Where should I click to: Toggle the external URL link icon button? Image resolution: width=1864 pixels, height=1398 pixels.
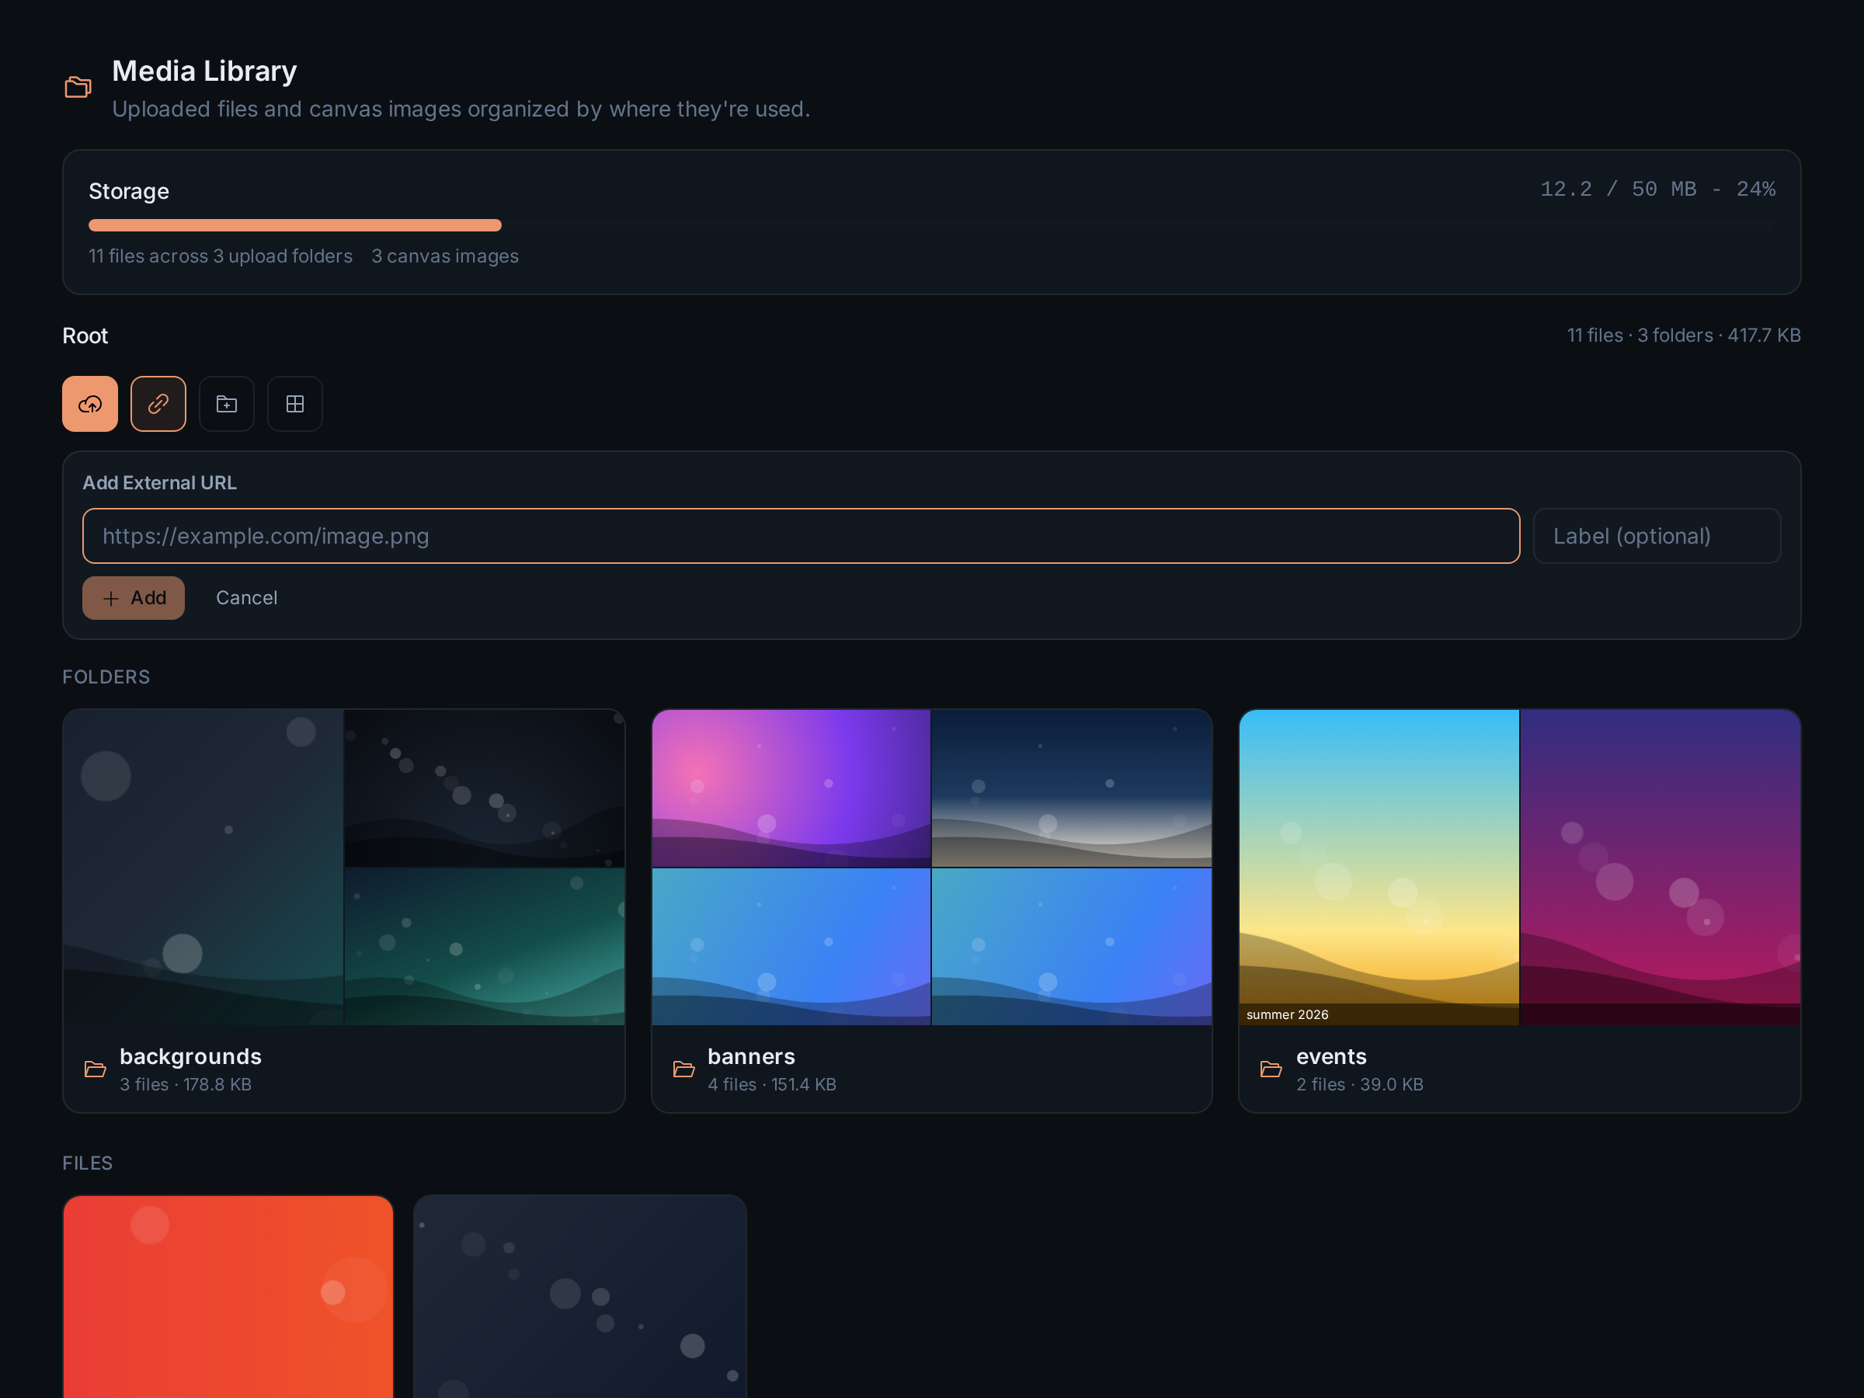(x=158, y=404)
